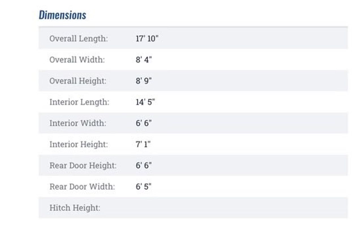Select the Overall Width label
This screenshot has width=362, height=236.
(77, 60)
